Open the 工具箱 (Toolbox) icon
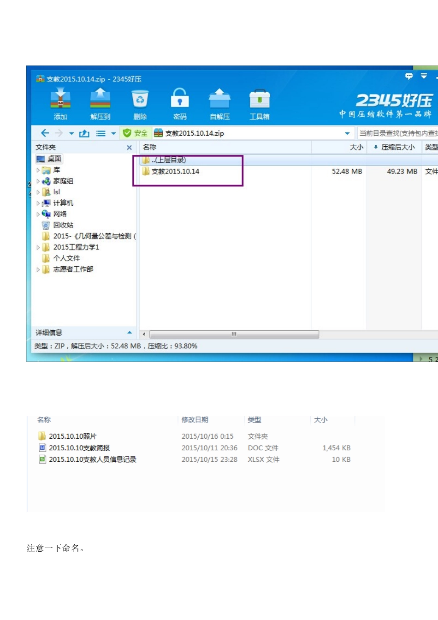Image resolution: width=438 pixels, height=620 pixels. pos(260,104)
